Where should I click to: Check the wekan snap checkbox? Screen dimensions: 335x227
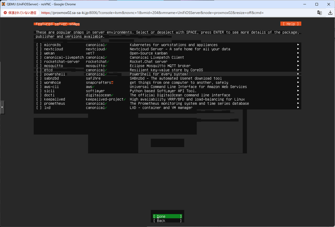(39, 53)
